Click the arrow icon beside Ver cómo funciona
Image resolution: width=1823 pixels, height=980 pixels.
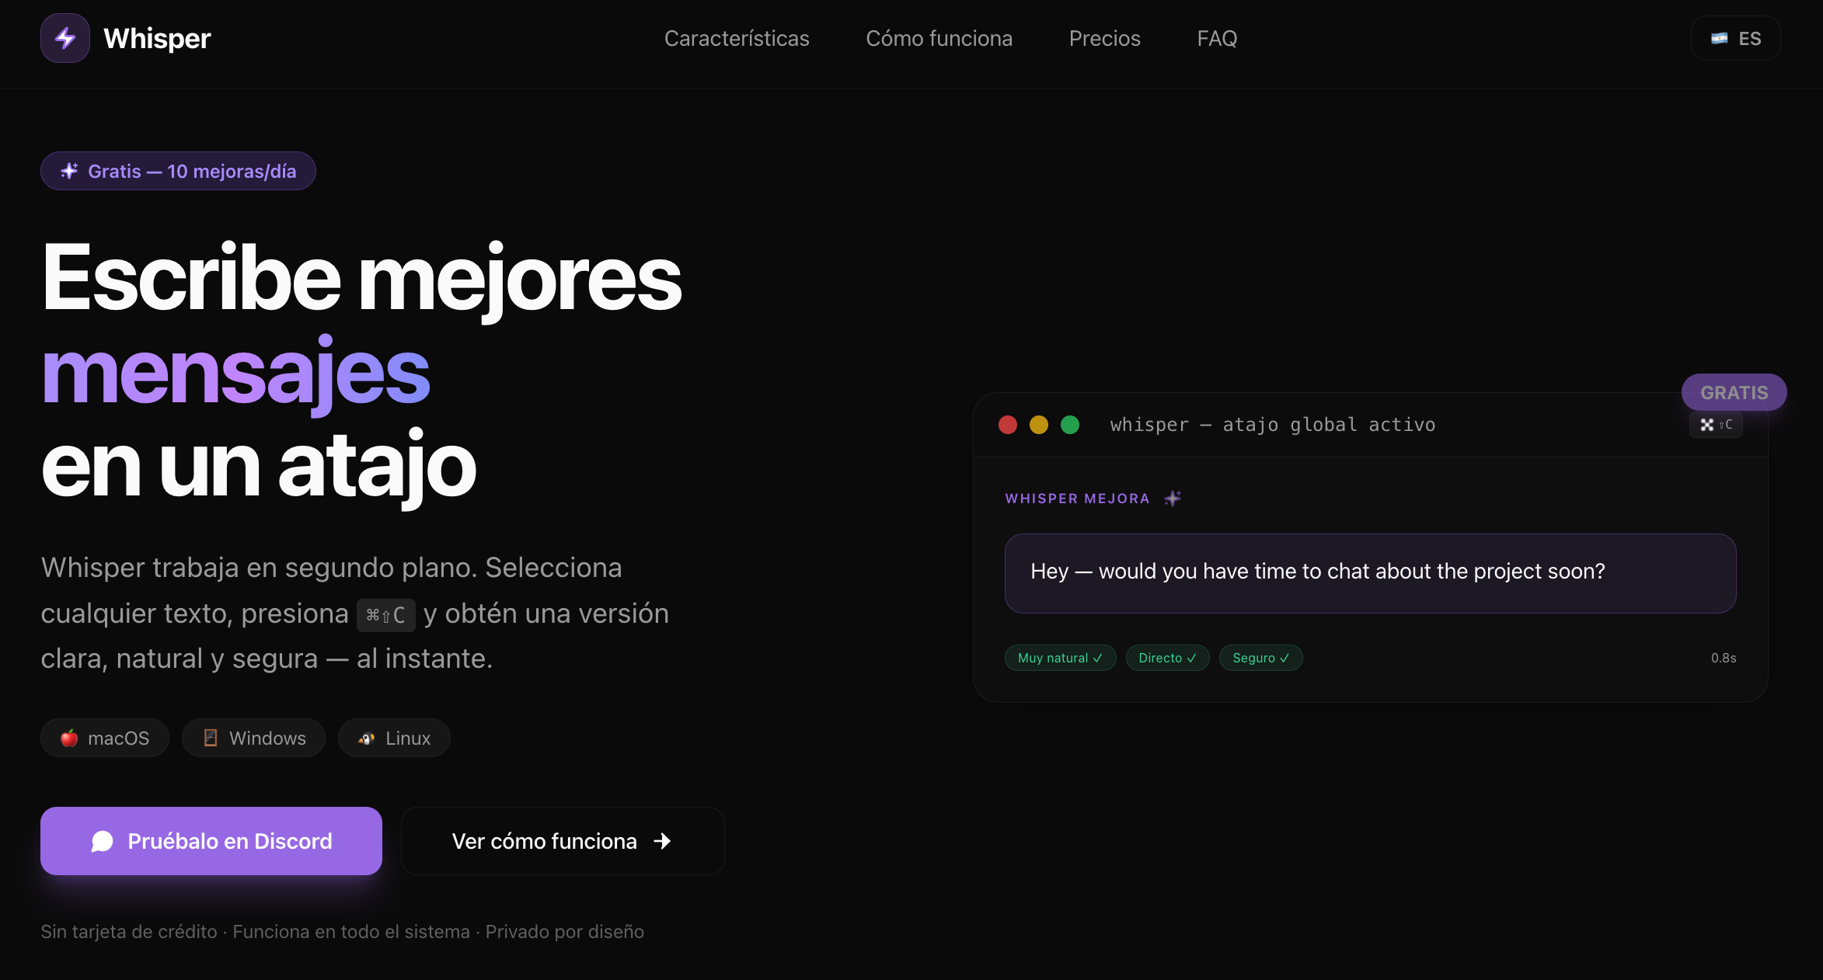click(662, 841)
